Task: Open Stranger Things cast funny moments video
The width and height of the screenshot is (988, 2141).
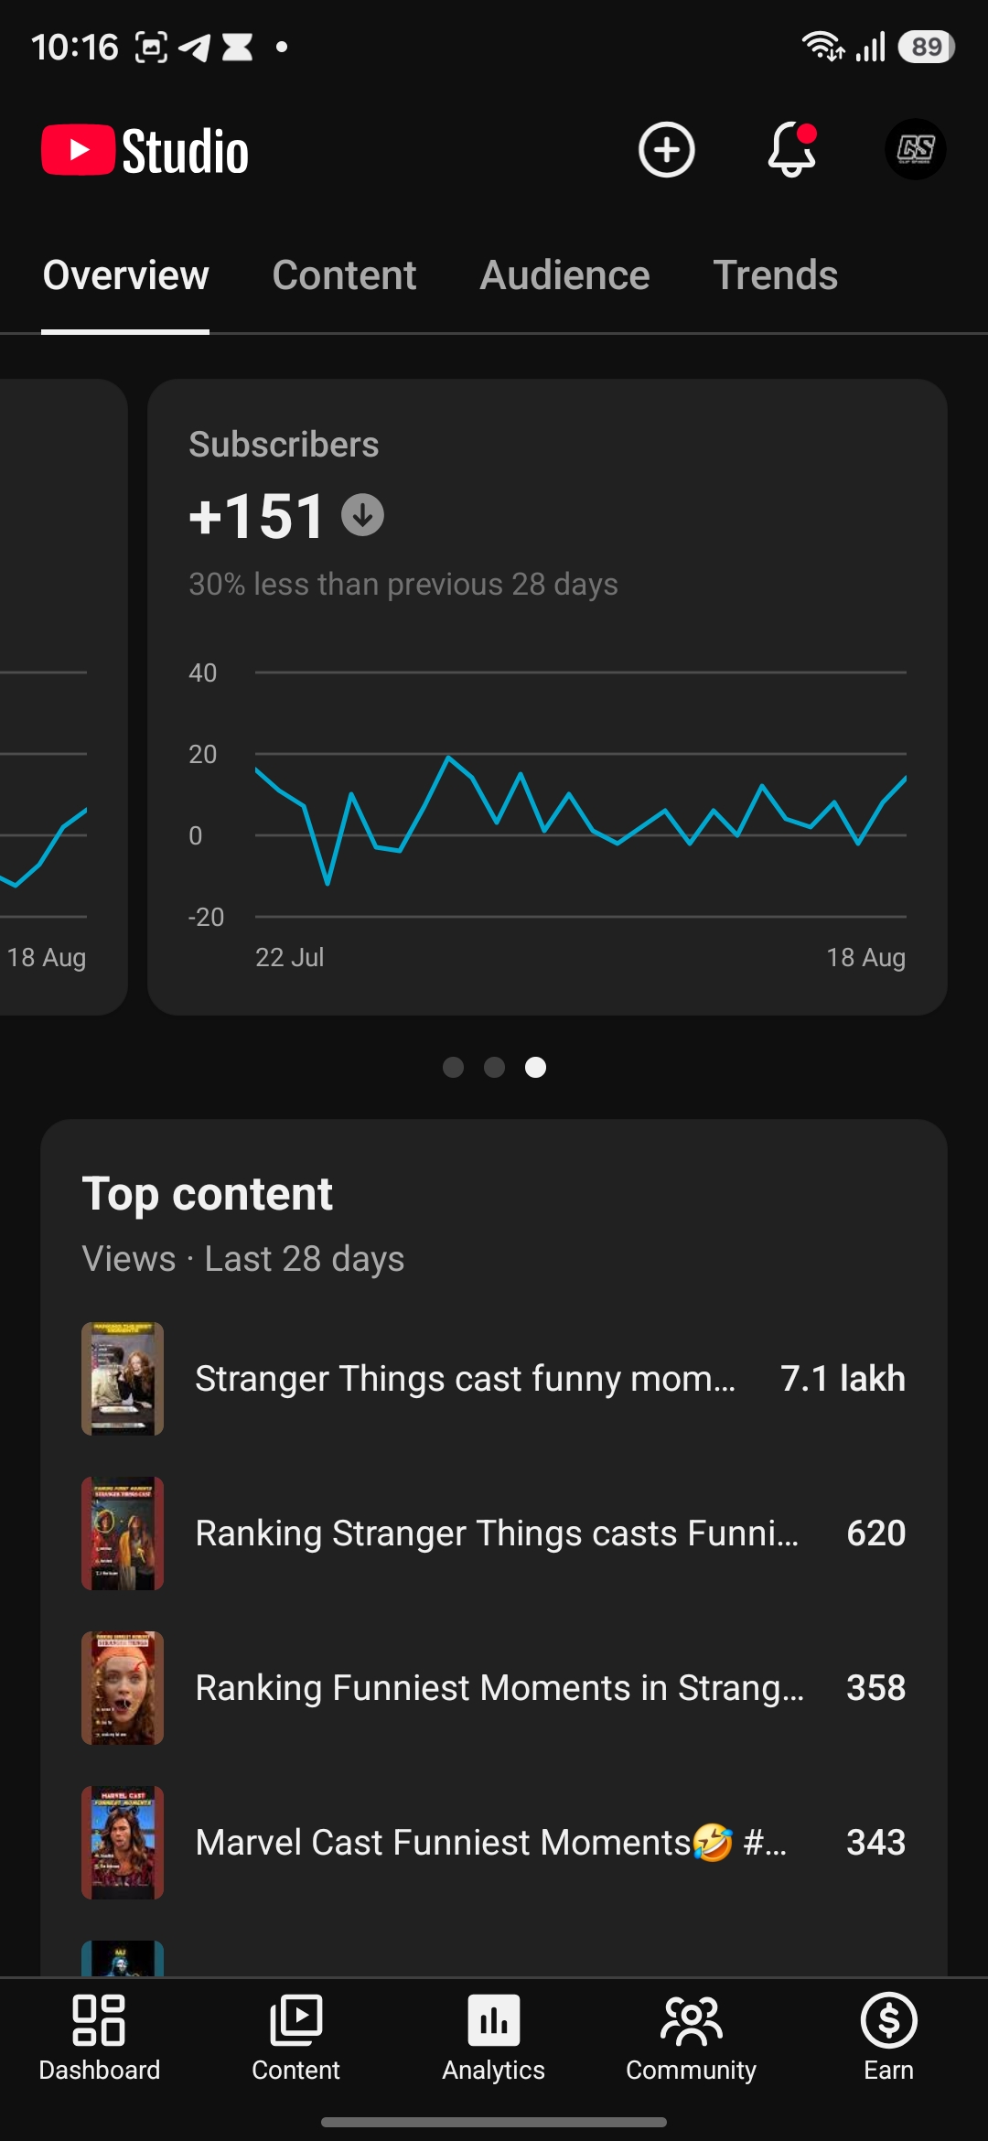Action: (x=494, y=1379)
